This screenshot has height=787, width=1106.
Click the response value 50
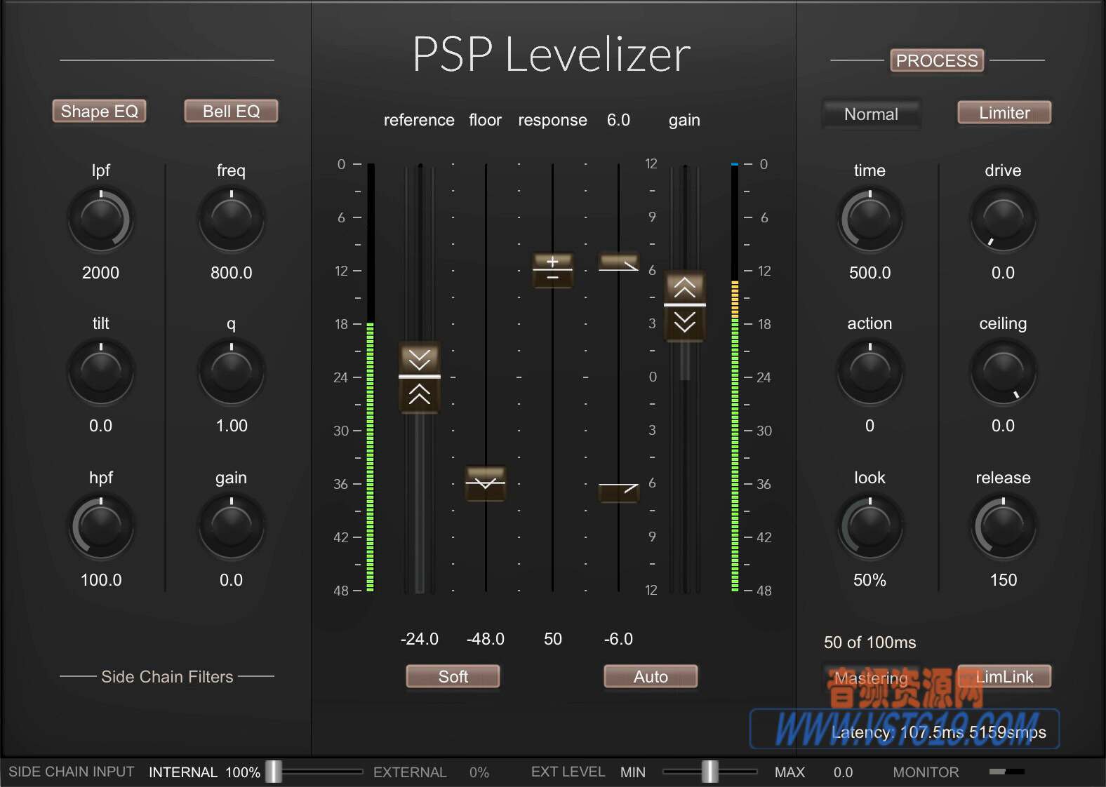point(553,639)
